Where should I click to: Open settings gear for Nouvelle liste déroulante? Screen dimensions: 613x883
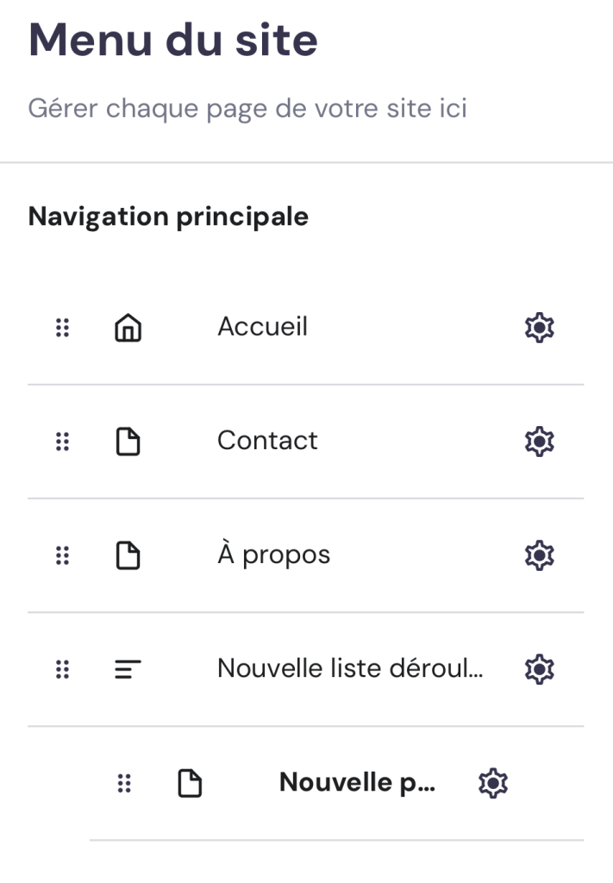coord(540,668)
